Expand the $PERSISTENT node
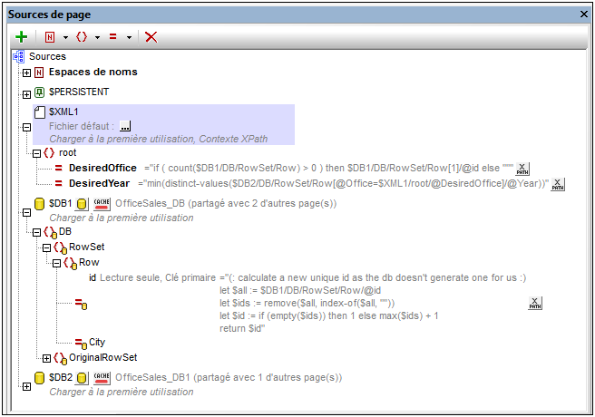 click(26, 93)
